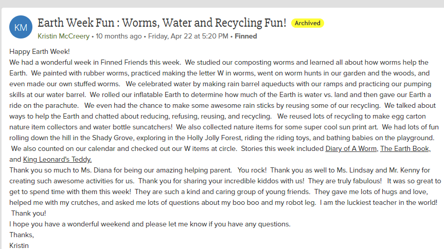Click the "Thanks," closing line
Image resolution: width=444 pixels, height=249 pixels.
pos(21,235)
